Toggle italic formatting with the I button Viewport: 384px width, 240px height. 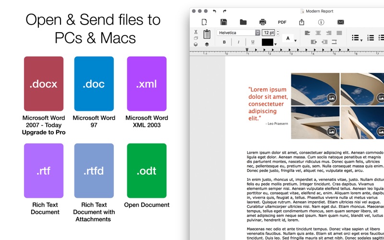(239, 42)
